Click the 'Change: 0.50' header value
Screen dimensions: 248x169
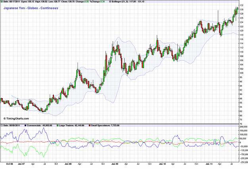click(82, 2)
